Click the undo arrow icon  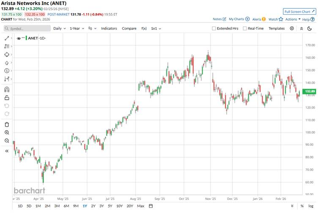[7, 106]
